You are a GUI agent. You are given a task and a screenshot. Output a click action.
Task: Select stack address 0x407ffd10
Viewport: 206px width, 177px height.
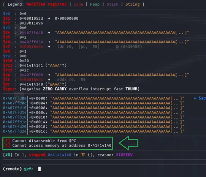click(x=14, y=108)
